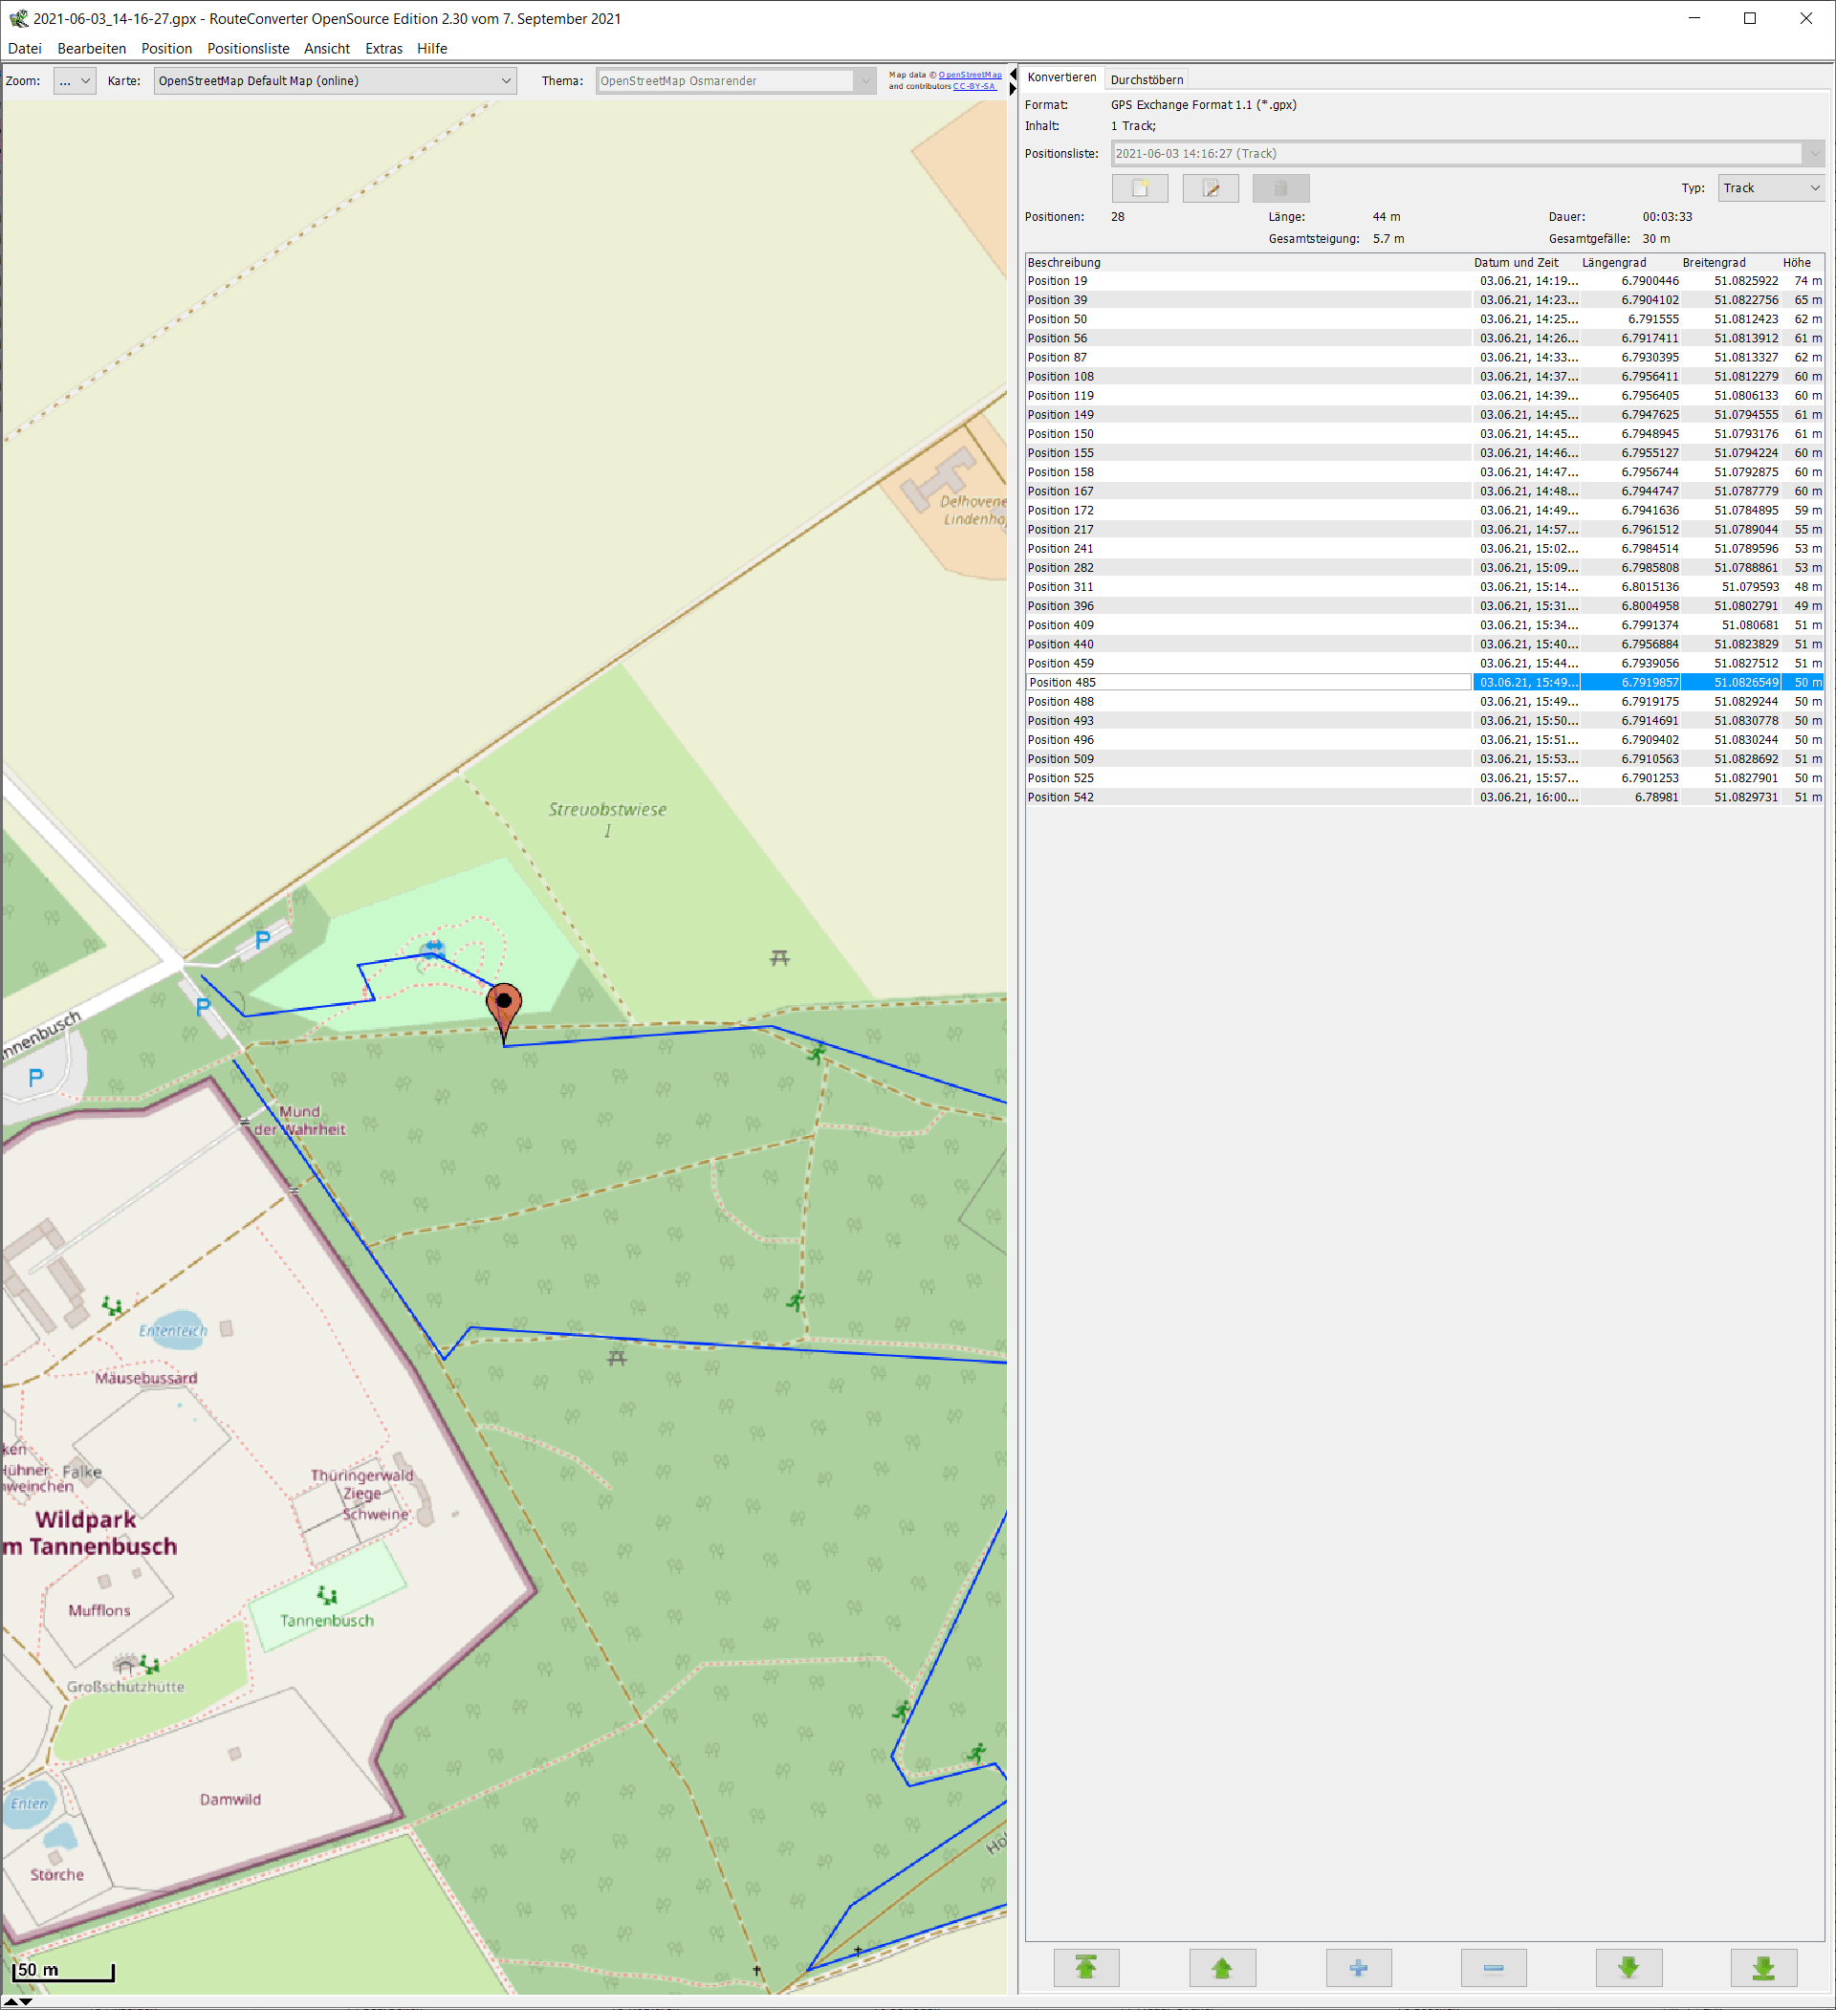This screenshot has height=2010, width=1836.
Task: Click the red position marker on map
Action: (x=504, y=1004)
